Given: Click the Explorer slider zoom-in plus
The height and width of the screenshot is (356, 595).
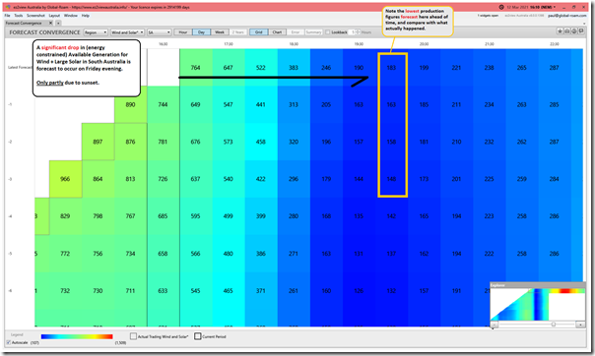Looking at the screenshot, I should (x=580, y=325).
